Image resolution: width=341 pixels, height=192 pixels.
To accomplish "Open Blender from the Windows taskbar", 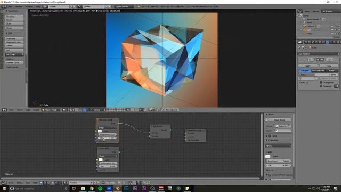I will coord(118,188).
